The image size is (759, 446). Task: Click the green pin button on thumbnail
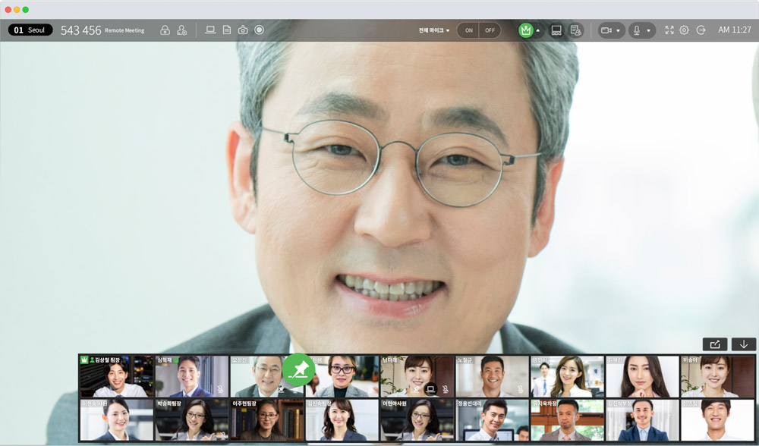pyautogui.click(x=298, y=369)
